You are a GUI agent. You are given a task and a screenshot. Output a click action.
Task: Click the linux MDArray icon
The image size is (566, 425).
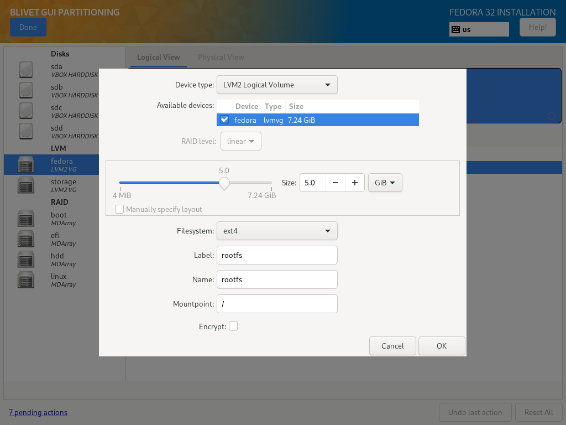(x=26, y=279)
